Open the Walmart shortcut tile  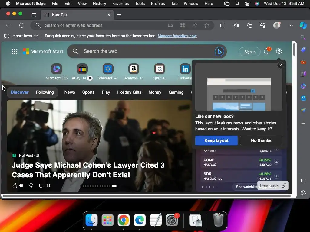[108, 72]
